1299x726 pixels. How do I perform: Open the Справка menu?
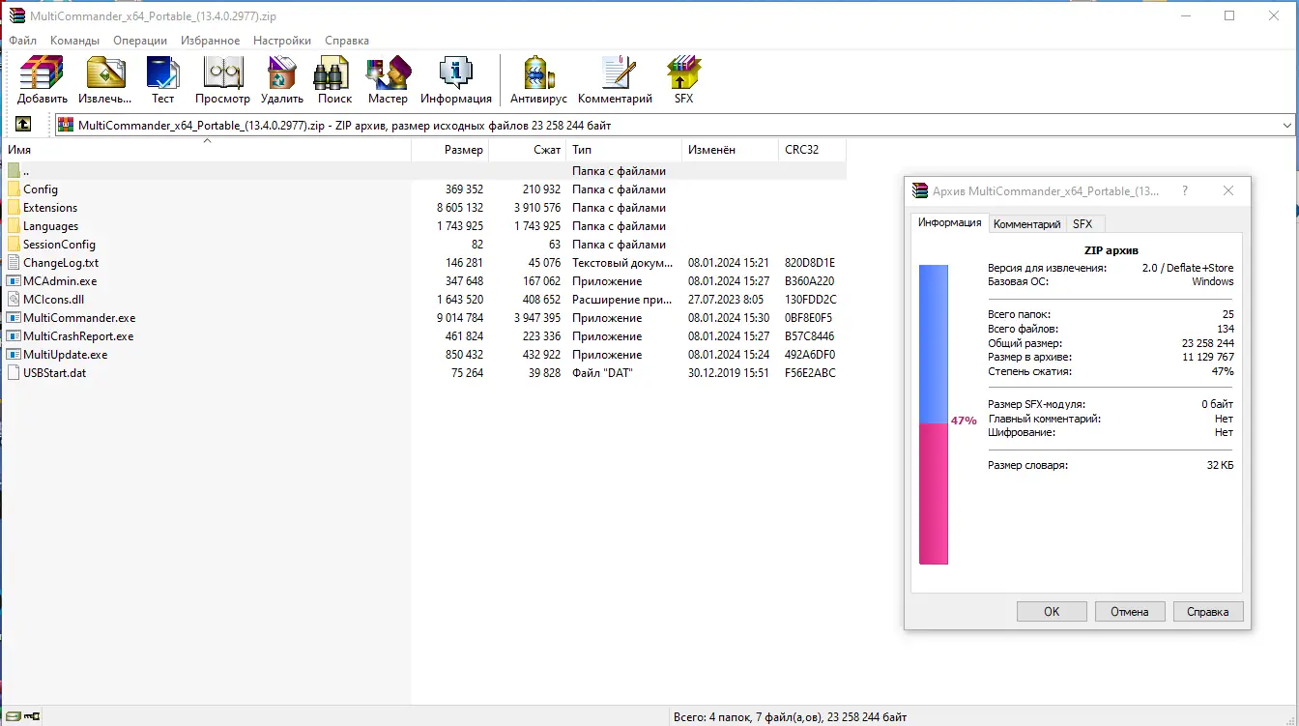pos(347,41)
